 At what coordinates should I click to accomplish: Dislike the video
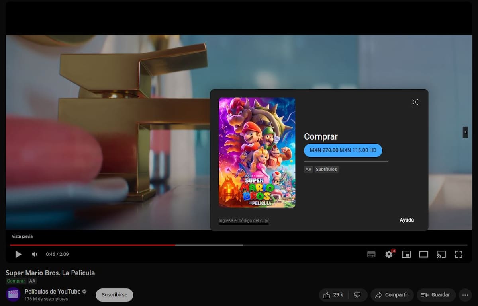click(357, 295)
